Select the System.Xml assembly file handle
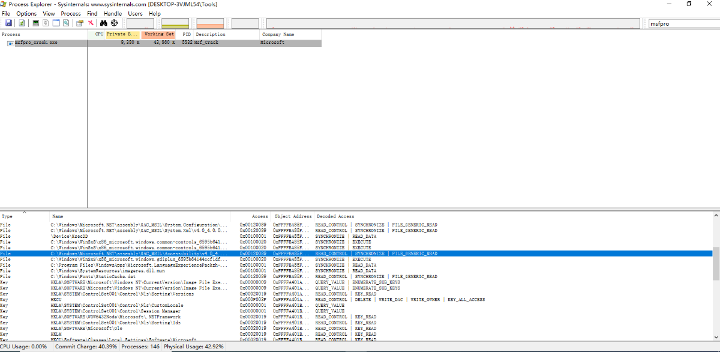 [x=356, y=231]
